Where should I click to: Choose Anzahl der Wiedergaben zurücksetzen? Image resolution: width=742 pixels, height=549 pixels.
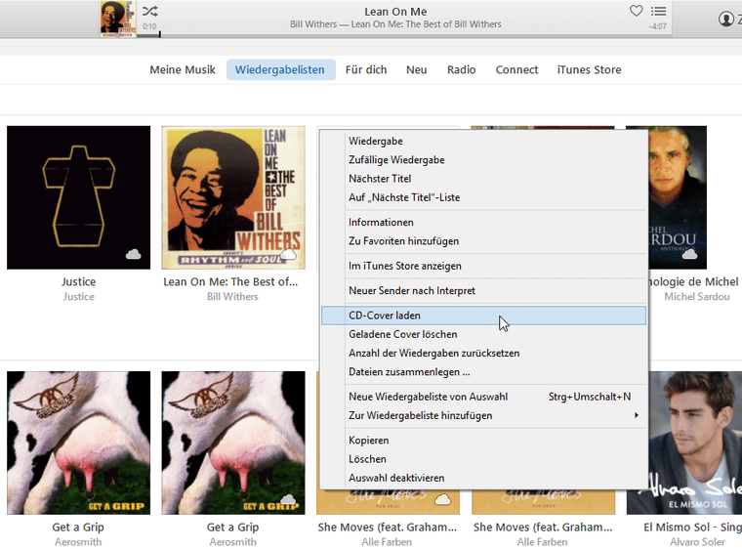pos(483,354)
